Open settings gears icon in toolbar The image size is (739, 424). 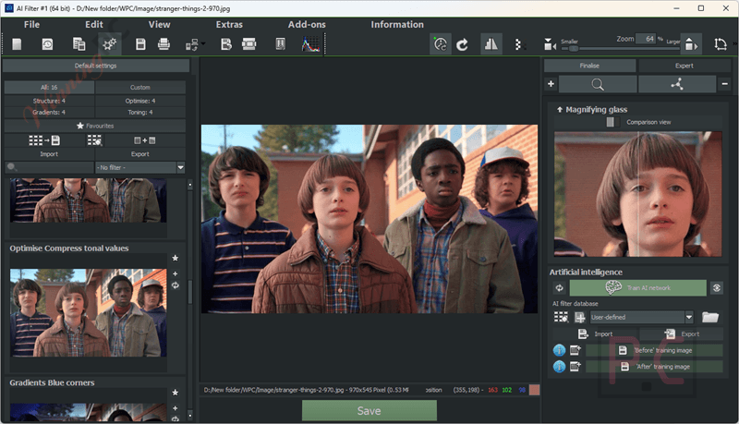109,44
